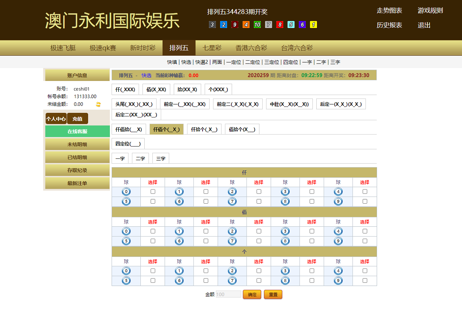Image resolution: width=462 pixels, height=314 pixels.
Task: Open the 香港六合彩 tab
Action: pyautogui.click(x=251, y=48)
